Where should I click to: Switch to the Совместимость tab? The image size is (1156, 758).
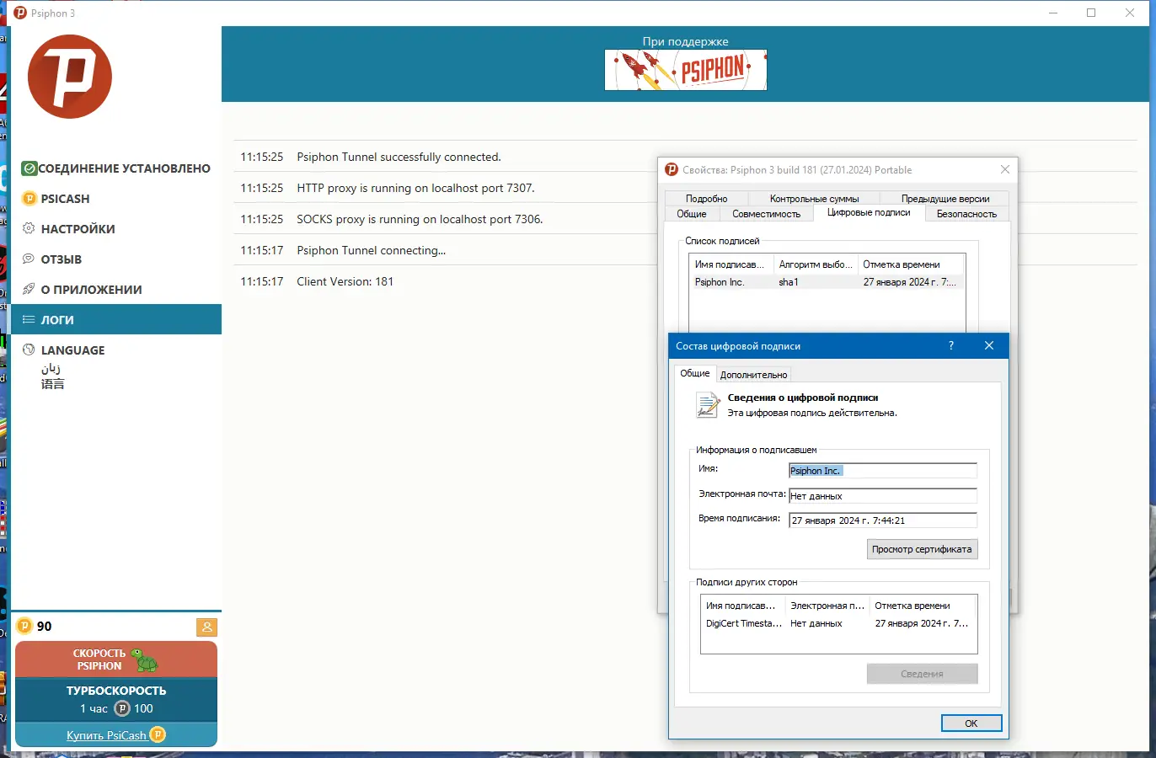(x=766, y=214)
